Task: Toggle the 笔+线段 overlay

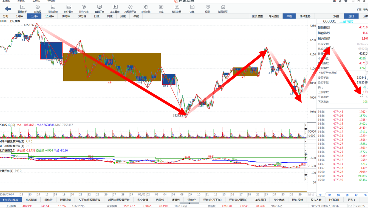Action: pyautogui.click(x=274, y=16)
